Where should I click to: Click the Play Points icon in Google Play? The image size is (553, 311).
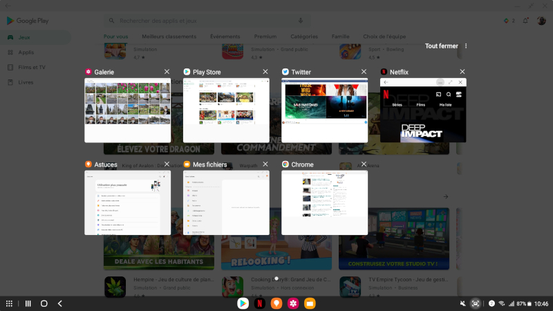(506, 21)
